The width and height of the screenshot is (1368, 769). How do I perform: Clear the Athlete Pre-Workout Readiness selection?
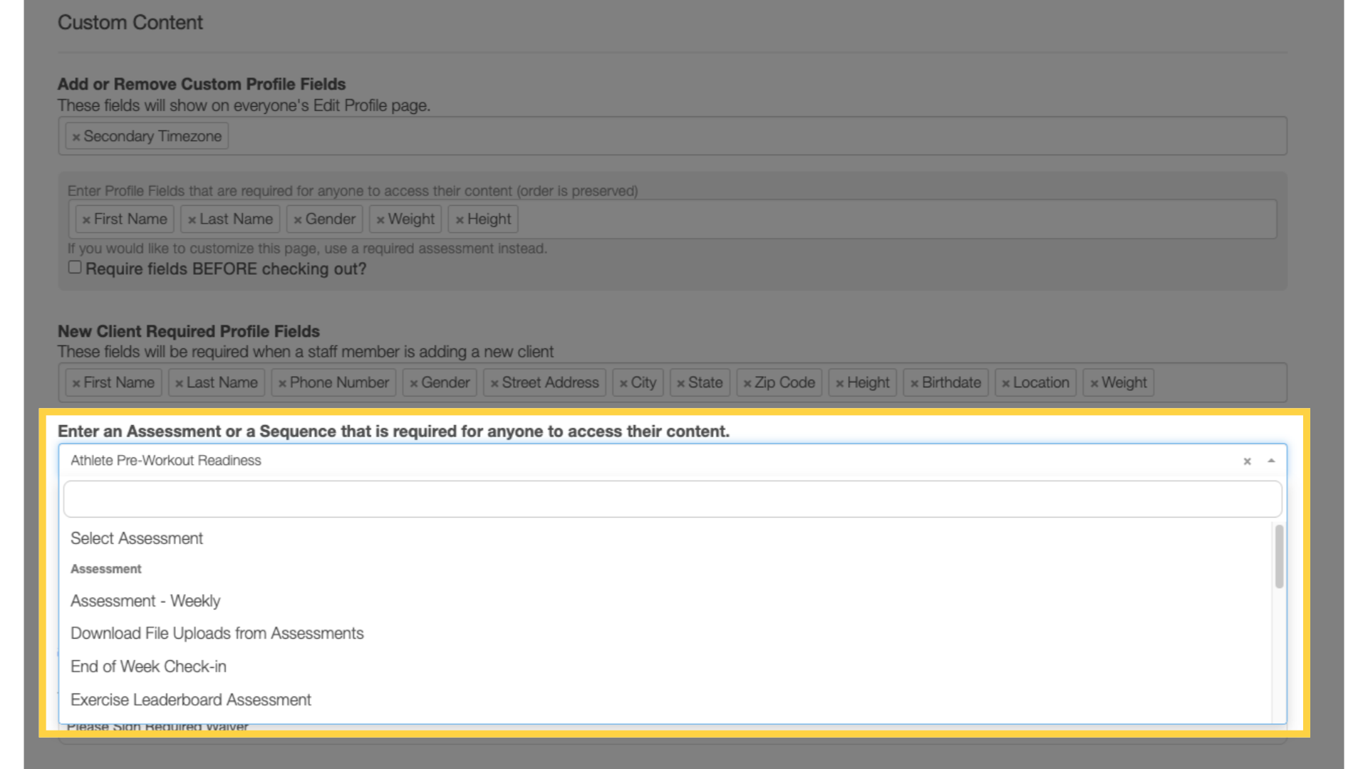(x=1247, y=461)
